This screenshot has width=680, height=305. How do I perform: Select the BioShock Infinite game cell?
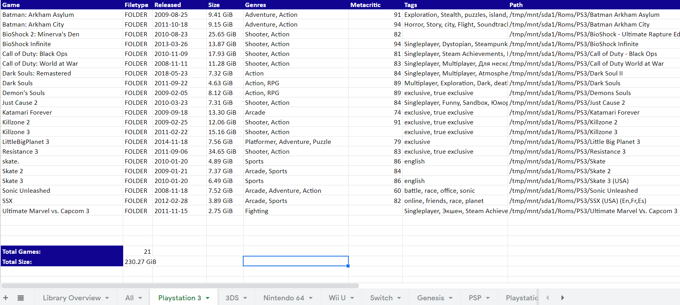point(62,44)
